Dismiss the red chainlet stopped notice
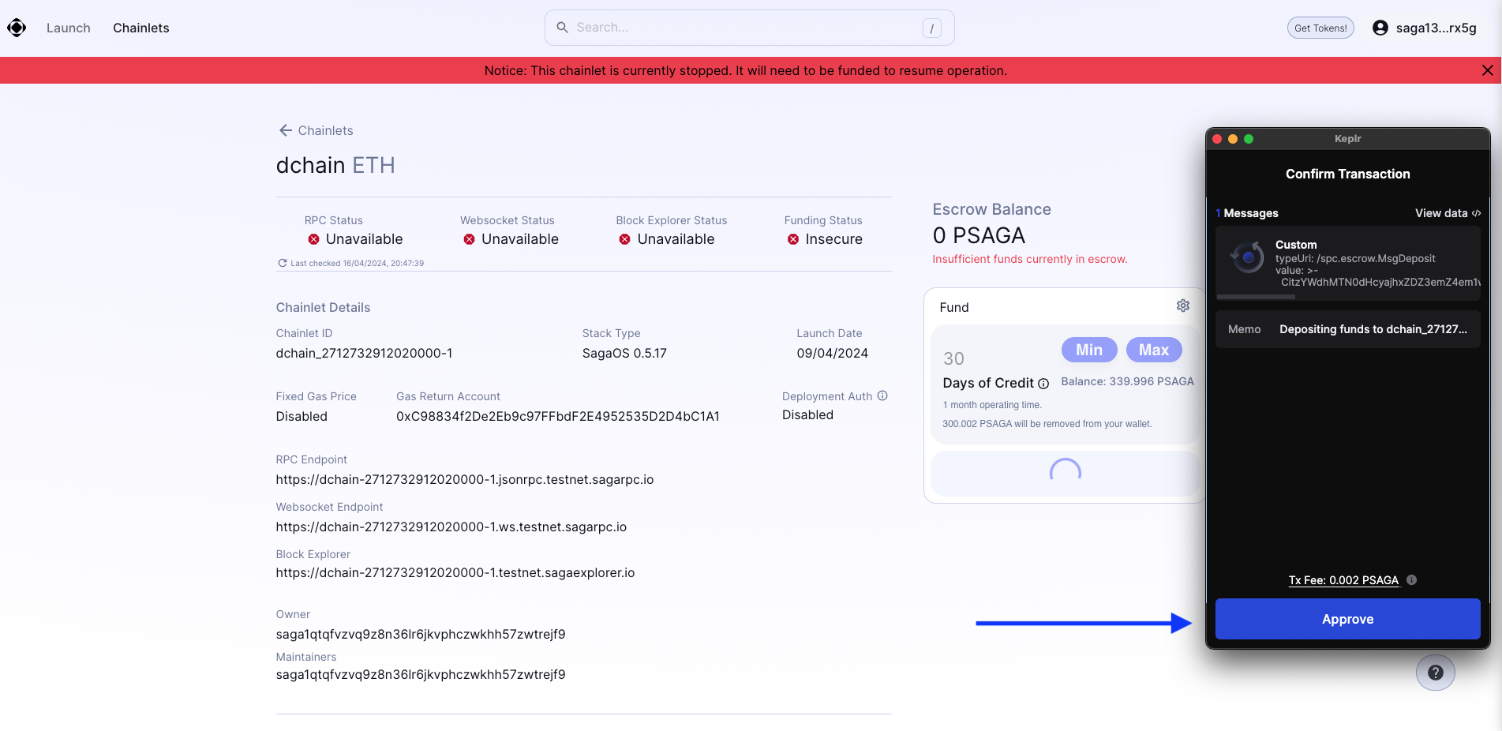Image resolution: width=1502 pixels, height=731 pixels. click(x=1487, y=70)
